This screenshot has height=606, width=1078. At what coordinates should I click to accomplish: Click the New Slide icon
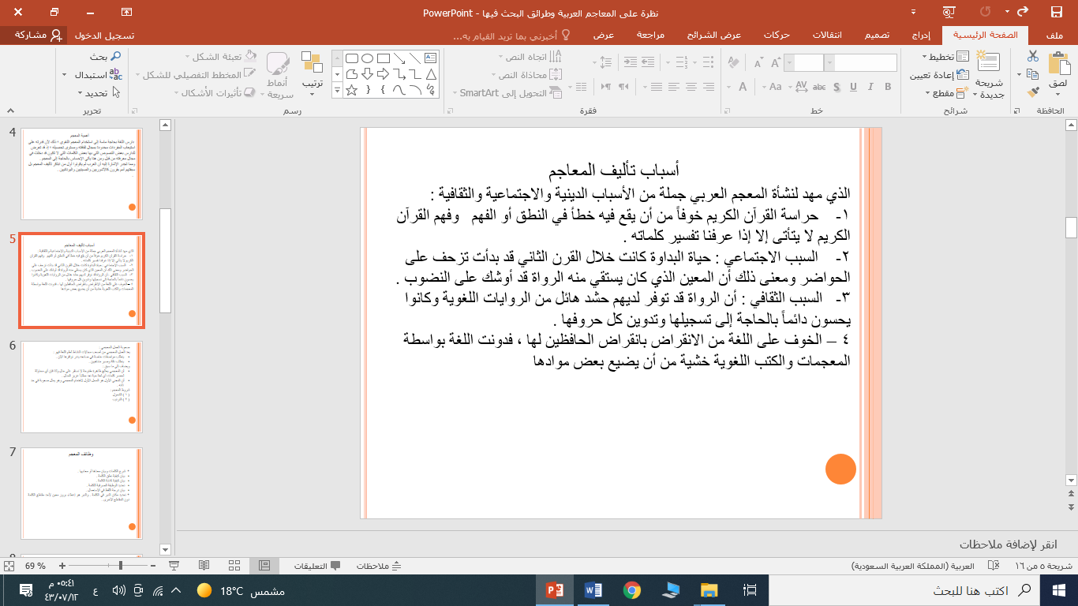tap(988, 62)
